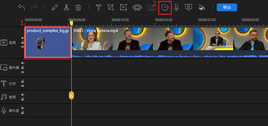Viewport: 268px width, 126px height.
Task: Start voice-over with microphone toolbar icon
Action: point(177,7)
